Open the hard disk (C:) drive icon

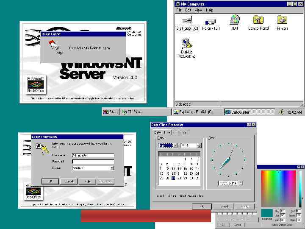(x=211, y=24)
